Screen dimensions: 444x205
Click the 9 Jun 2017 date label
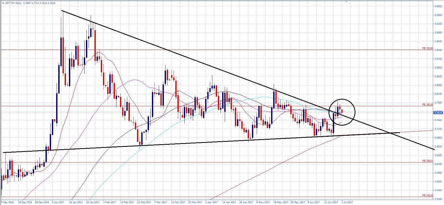pos(314,202)
